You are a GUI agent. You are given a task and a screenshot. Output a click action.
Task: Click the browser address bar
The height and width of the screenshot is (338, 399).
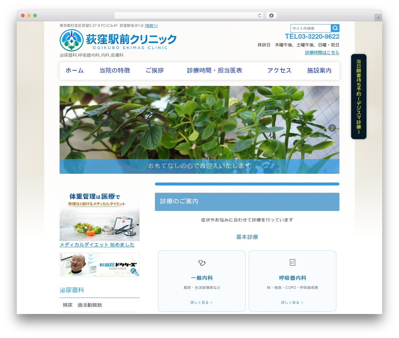(189, 16)
